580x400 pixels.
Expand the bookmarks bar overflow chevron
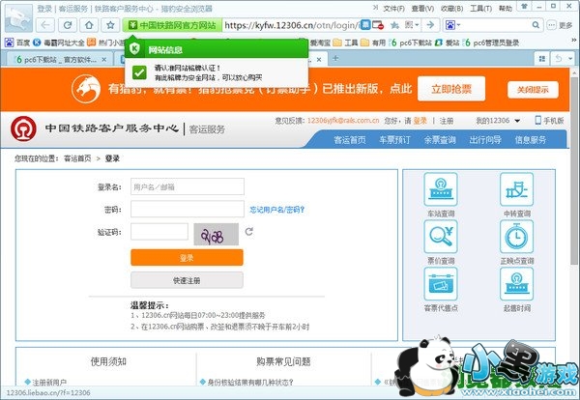click(574, 40)
